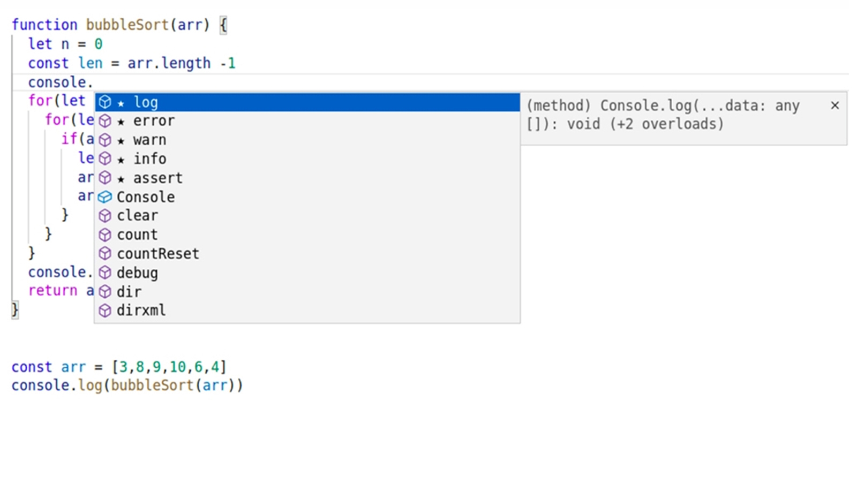Click the bubbleSort function name in declaration
Image resolution: width=857 pixels, height=484 pixels.
pyautogui.click(x=127, y=25)
